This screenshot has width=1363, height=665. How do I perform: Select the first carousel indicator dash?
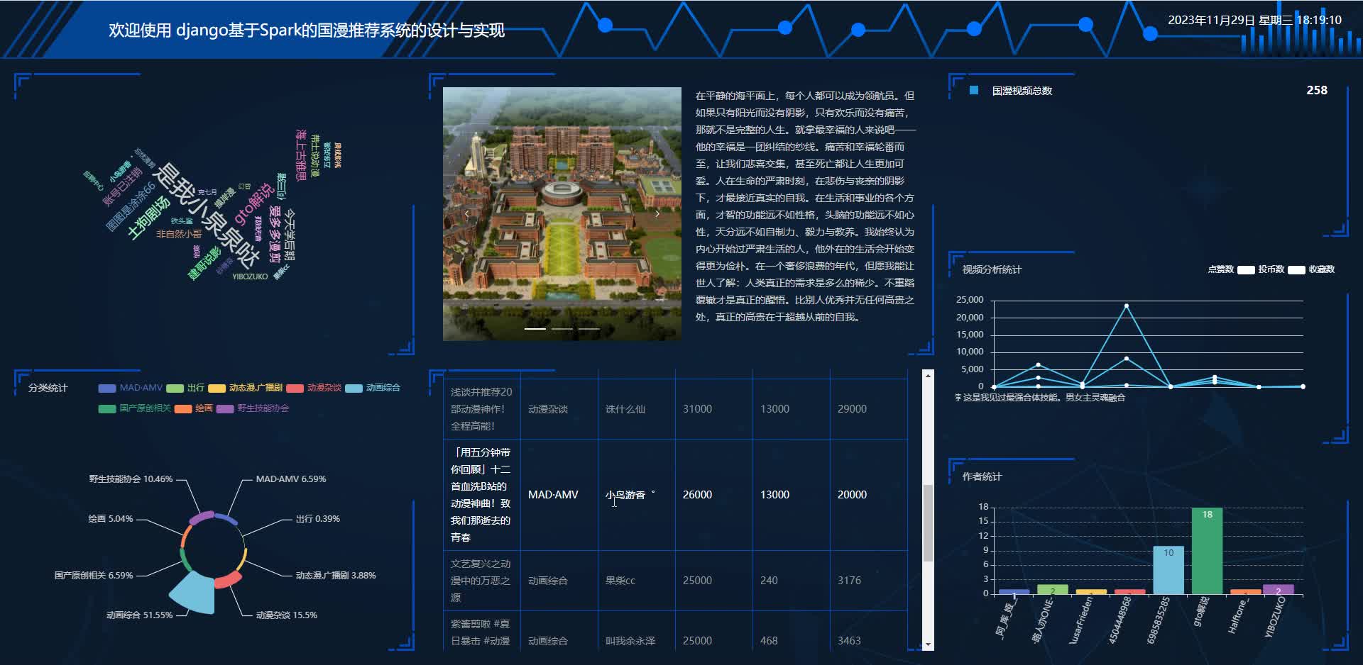pos(535,329)
